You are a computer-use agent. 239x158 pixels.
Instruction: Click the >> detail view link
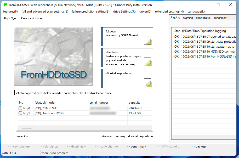click(76, 146)
